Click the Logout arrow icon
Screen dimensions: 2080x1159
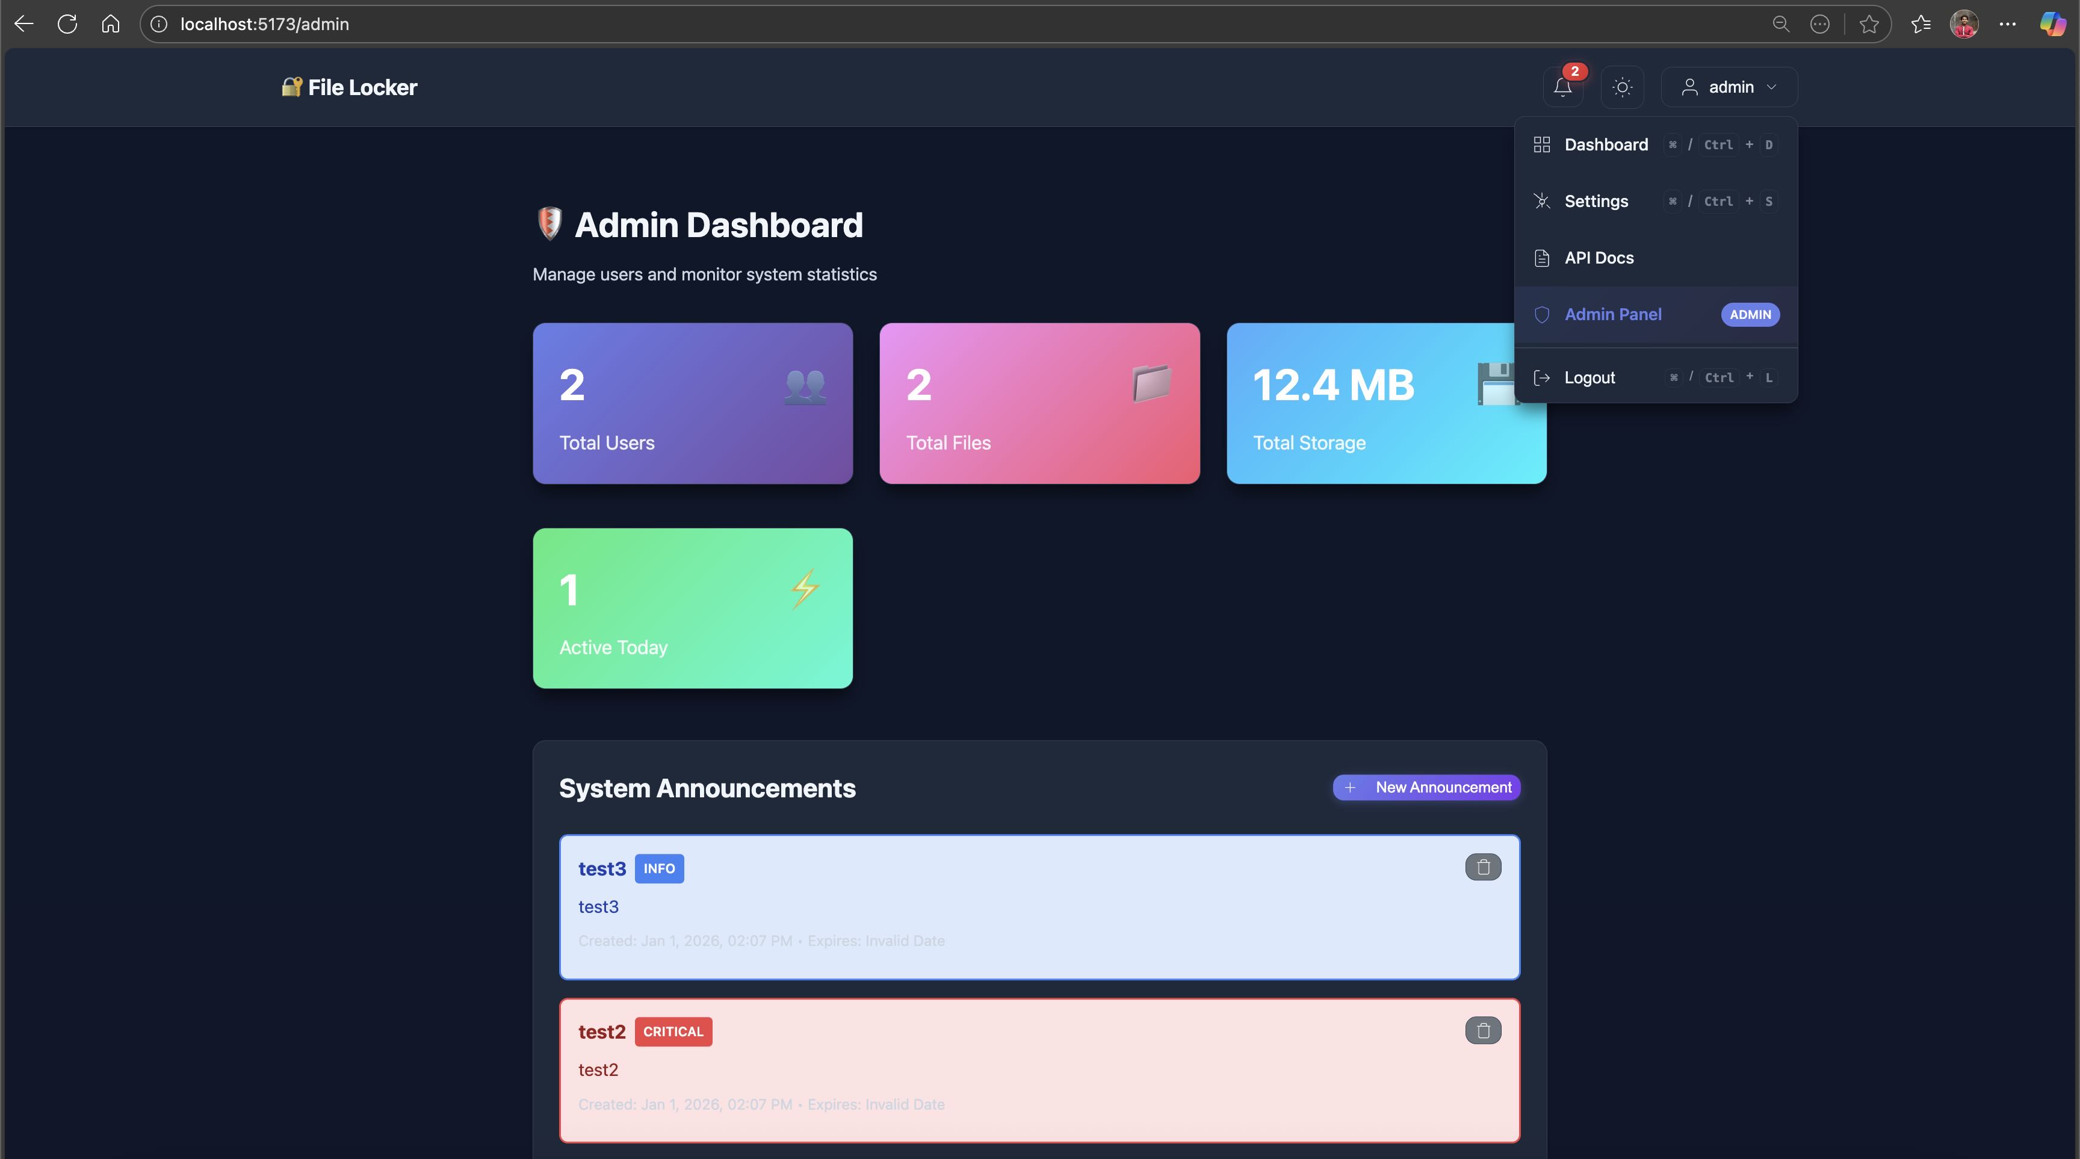[1541, 378]
